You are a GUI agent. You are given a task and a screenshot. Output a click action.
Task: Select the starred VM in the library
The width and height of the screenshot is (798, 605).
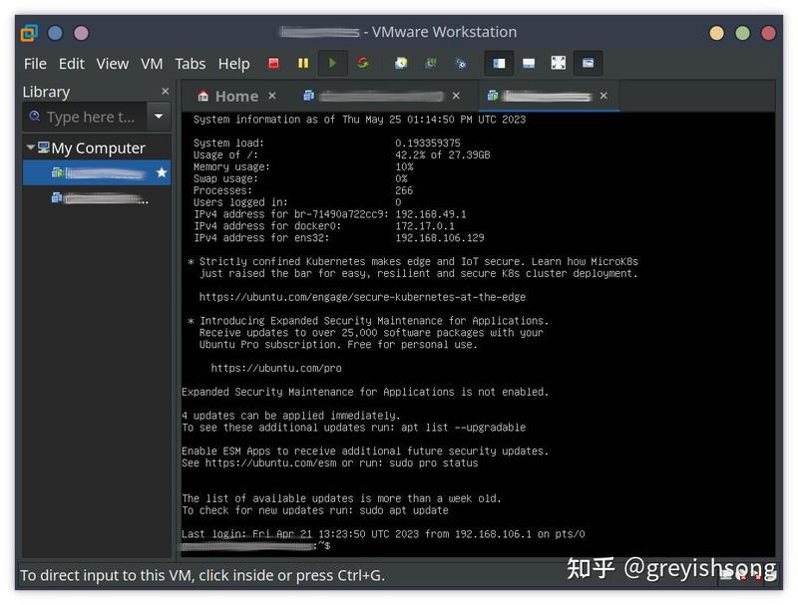[97, 172]
